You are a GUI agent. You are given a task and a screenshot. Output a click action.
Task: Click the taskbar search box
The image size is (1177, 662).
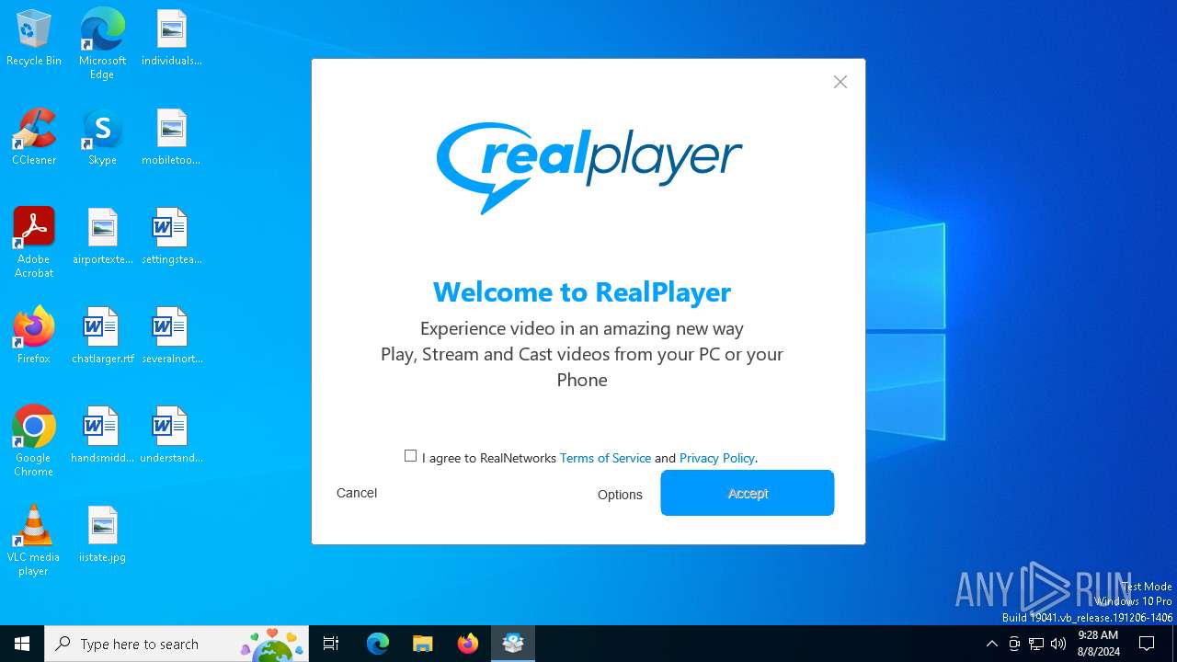177,644
